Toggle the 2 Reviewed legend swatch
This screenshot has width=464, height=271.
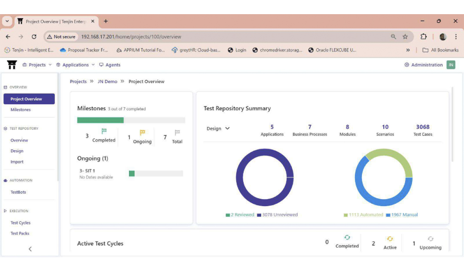228,215
